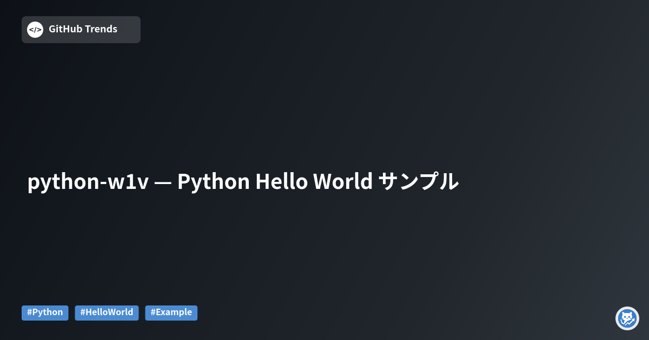Select the last hashtag chip in the row

(x=171, y=312)
